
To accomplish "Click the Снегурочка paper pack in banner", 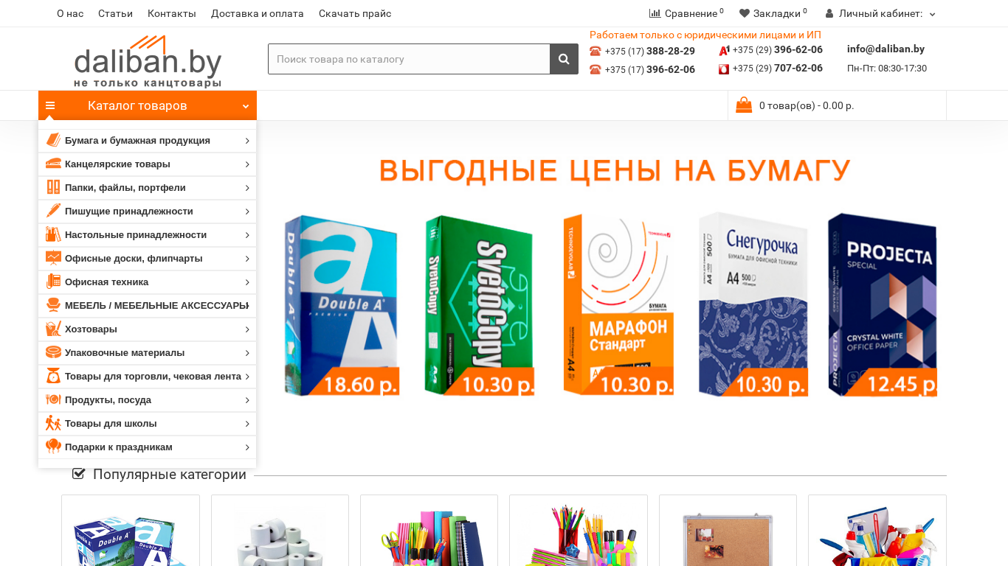I will click(x=753, y=304).
